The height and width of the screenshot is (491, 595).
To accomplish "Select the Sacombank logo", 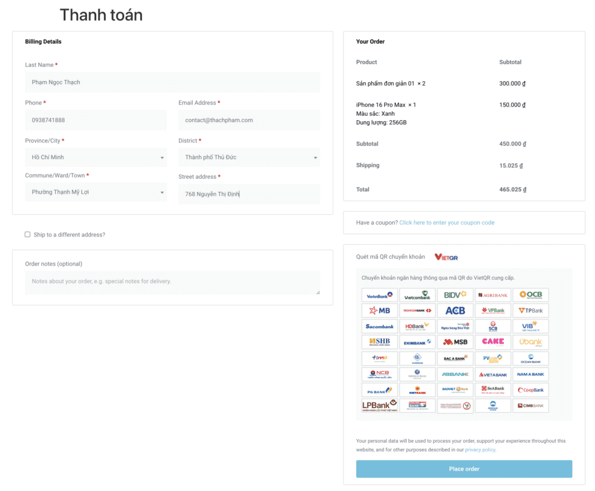I will (x=379, y=327).
